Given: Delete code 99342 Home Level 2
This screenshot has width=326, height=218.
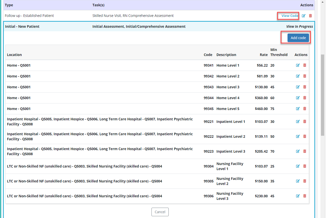Looking at the screenshot, I should [x=305, y=76].
